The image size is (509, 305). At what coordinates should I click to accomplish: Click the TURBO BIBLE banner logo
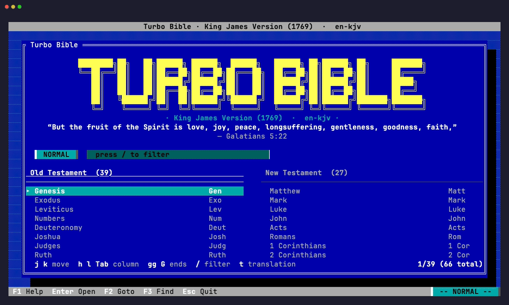point(252,83)
